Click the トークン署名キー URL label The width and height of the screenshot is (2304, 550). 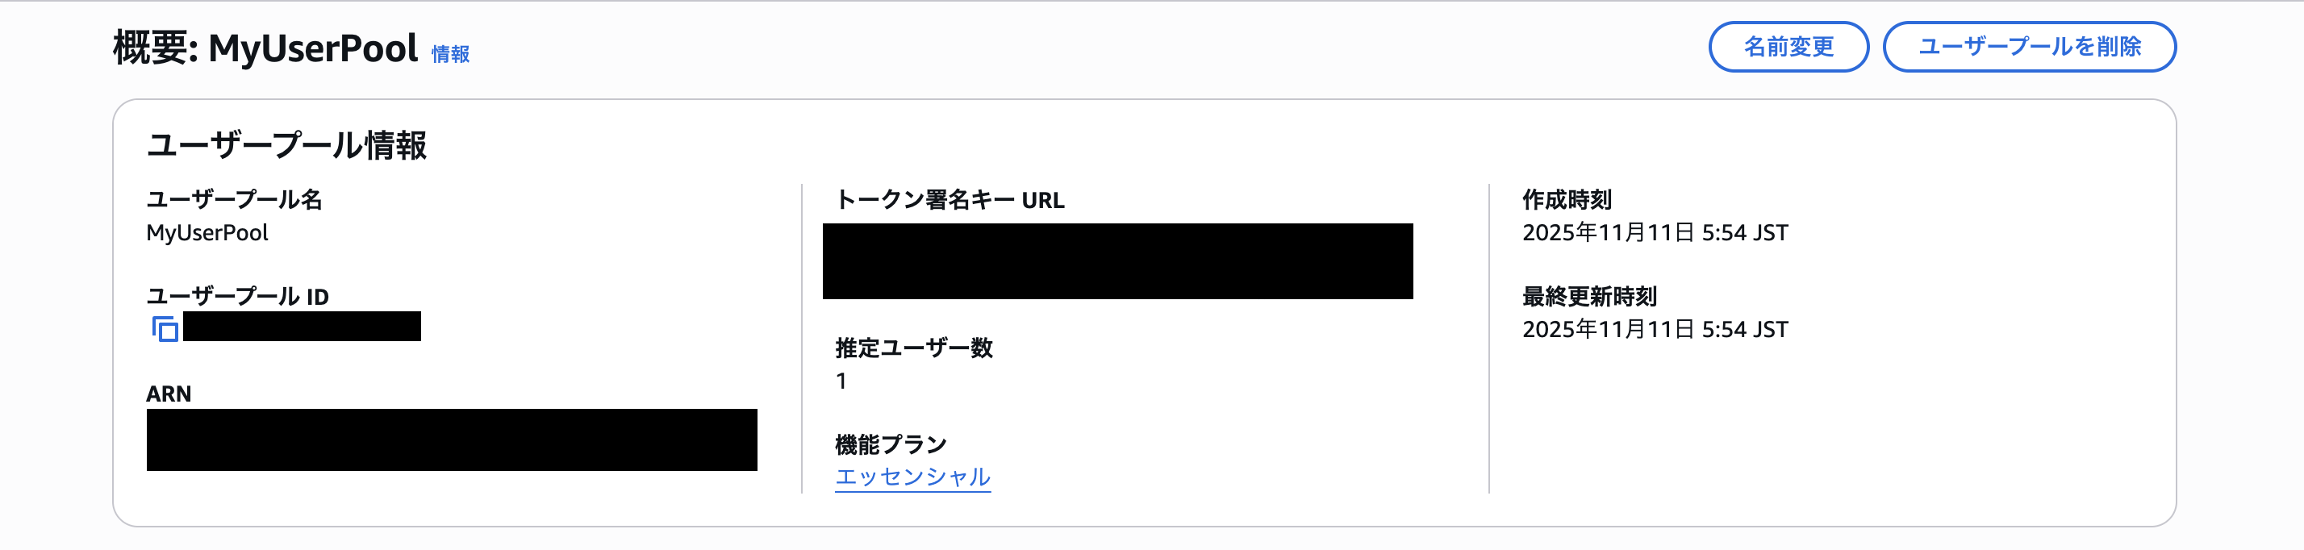point(949,200)
